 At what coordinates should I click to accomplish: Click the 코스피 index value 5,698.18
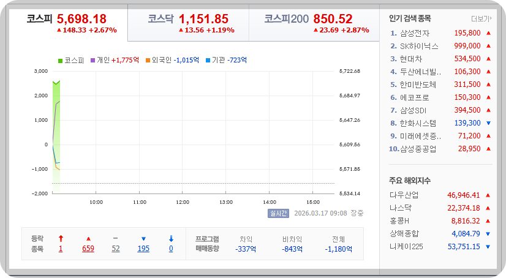[x=81, y=19]
